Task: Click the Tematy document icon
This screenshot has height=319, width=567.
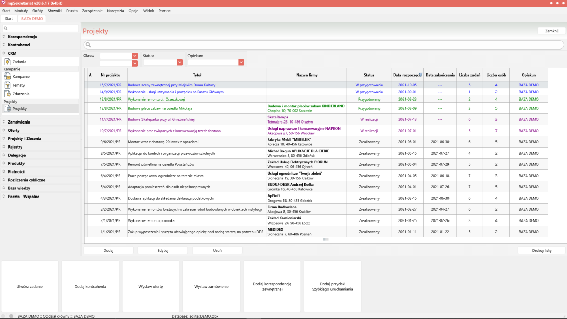Action: pyautogui.click(x=7, y=85)
